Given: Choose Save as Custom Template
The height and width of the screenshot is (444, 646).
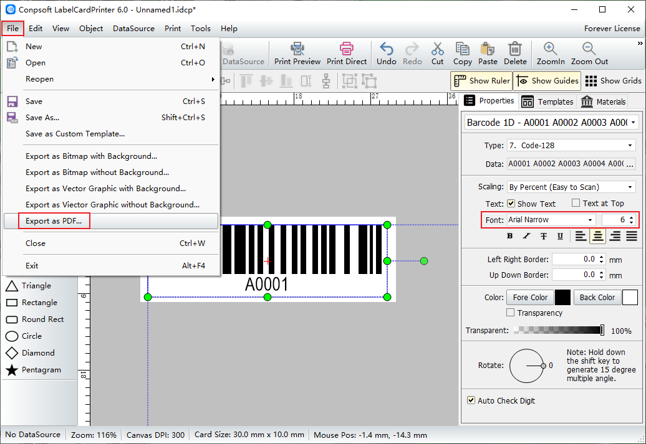Looking at the screenshot, I should pyautogui.click(x=111, y=134).
